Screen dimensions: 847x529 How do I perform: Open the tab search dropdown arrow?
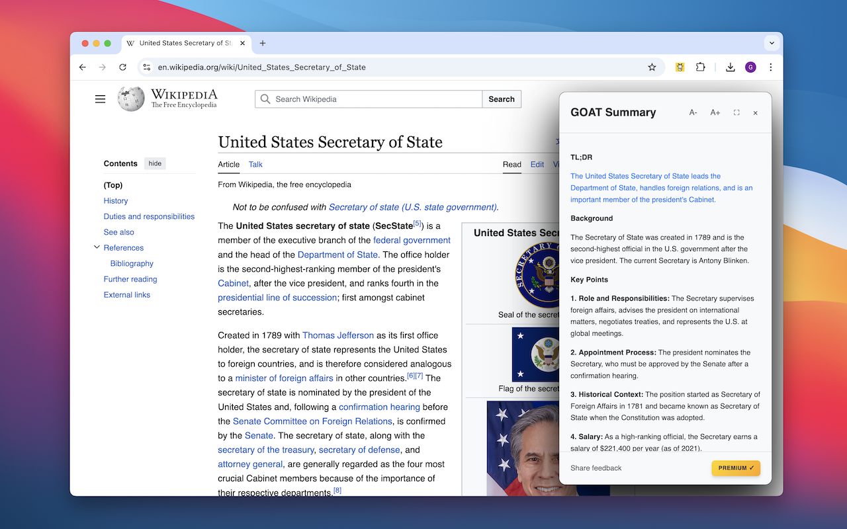pyautogui.click(x=772, y=43)
